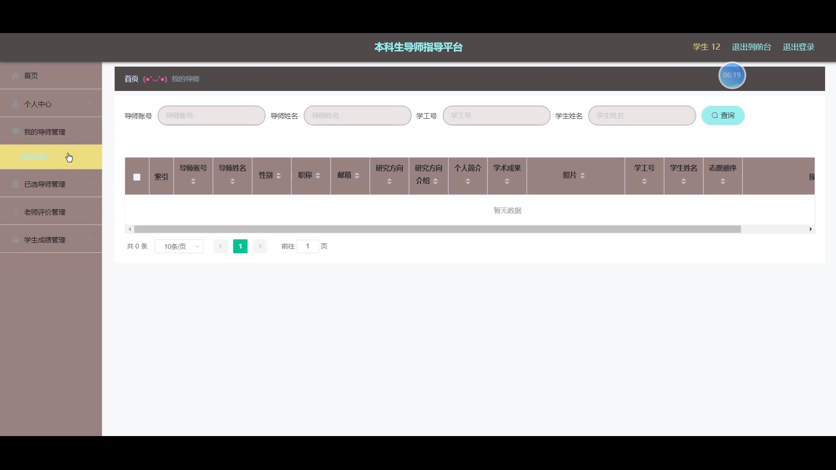Expand the 个人中心 menu chevron
This screenshot has height=470, width=836.
pos(89,103)
